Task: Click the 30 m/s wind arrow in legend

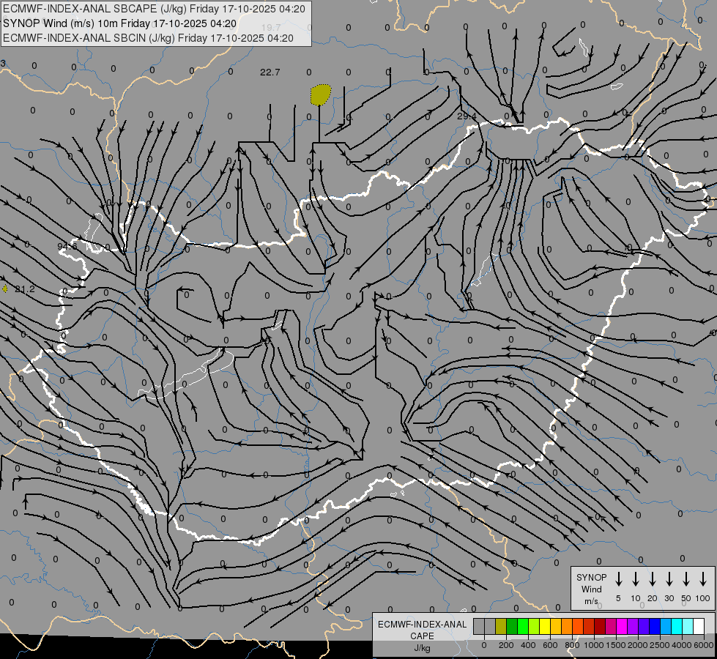Action: pyautogui.click(x=669, y=579)
